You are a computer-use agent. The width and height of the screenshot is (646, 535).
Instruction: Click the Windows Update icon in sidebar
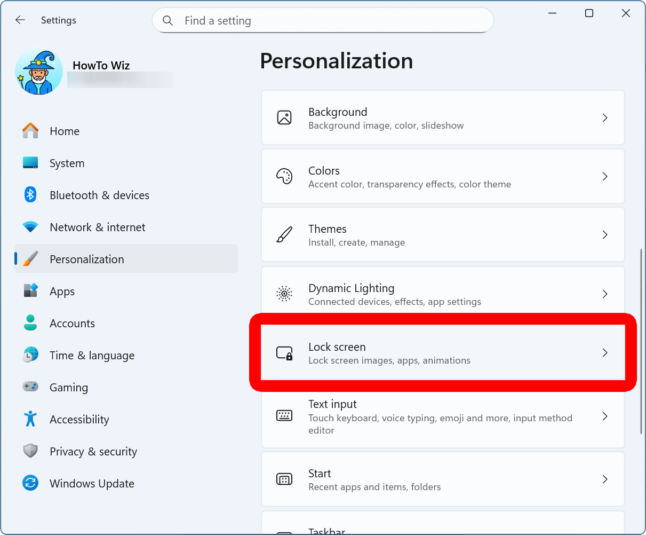(x=30, y=483)
